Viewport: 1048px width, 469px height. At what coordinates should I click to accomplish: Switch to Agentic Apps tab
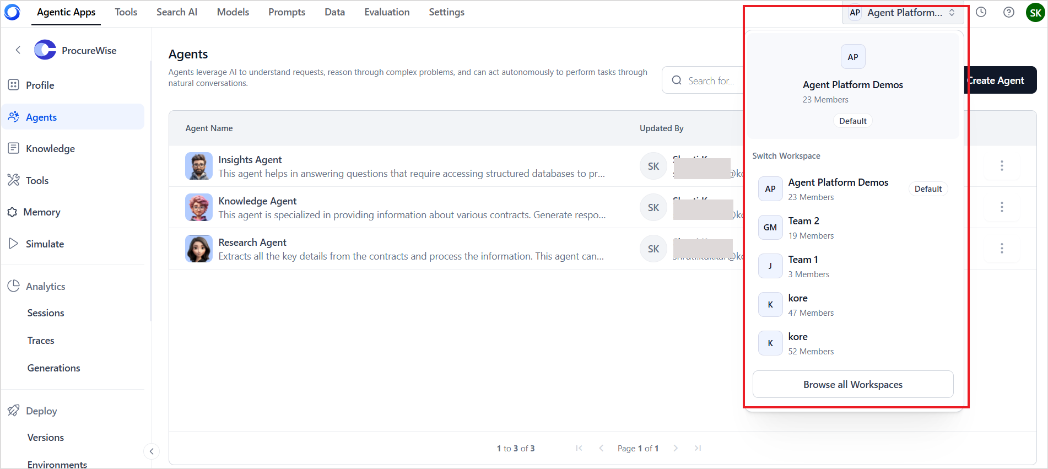tap(66, 12)
